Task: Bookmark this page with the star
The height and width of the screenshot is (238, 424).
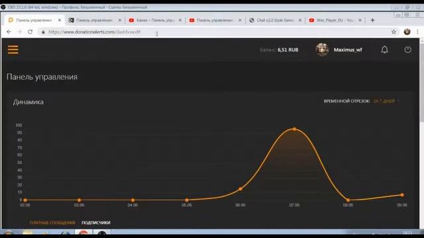Action: pyautogui.click(x=394, y=32)
